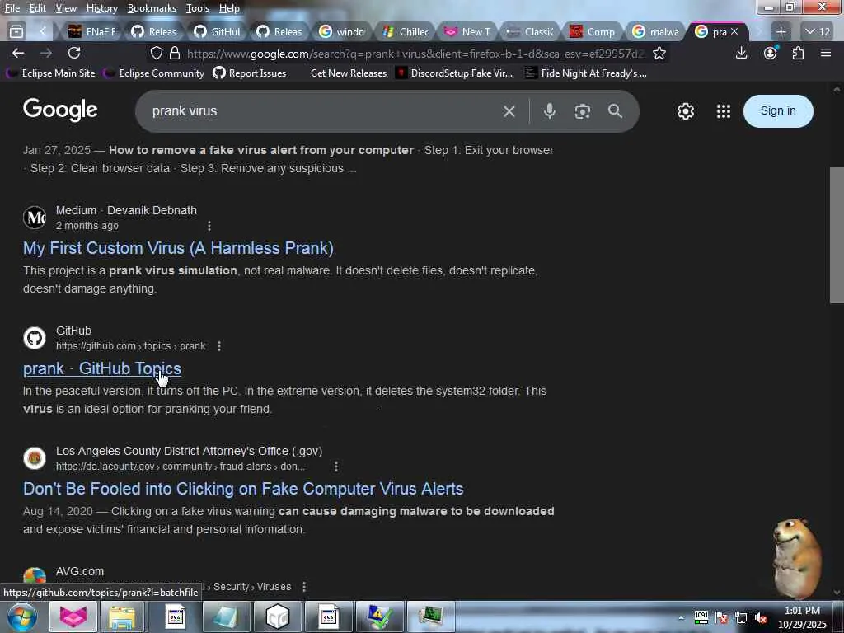
Task: Open the Firefox hamburger menu
Action: [x=826, y=53]
